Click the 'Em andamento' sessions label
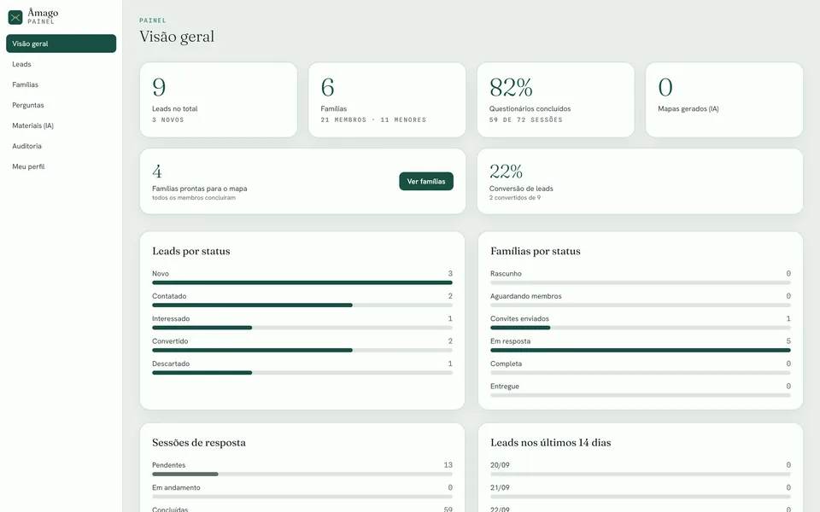 coord(176,487)
